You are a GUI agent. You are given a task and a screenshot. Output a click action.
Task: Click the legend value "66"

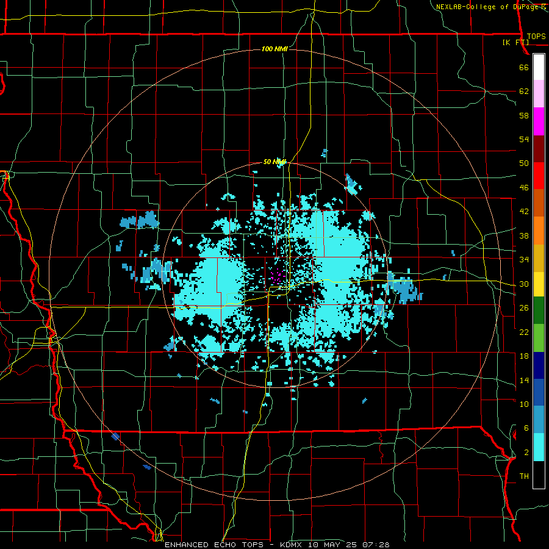(x=524, y=68)
